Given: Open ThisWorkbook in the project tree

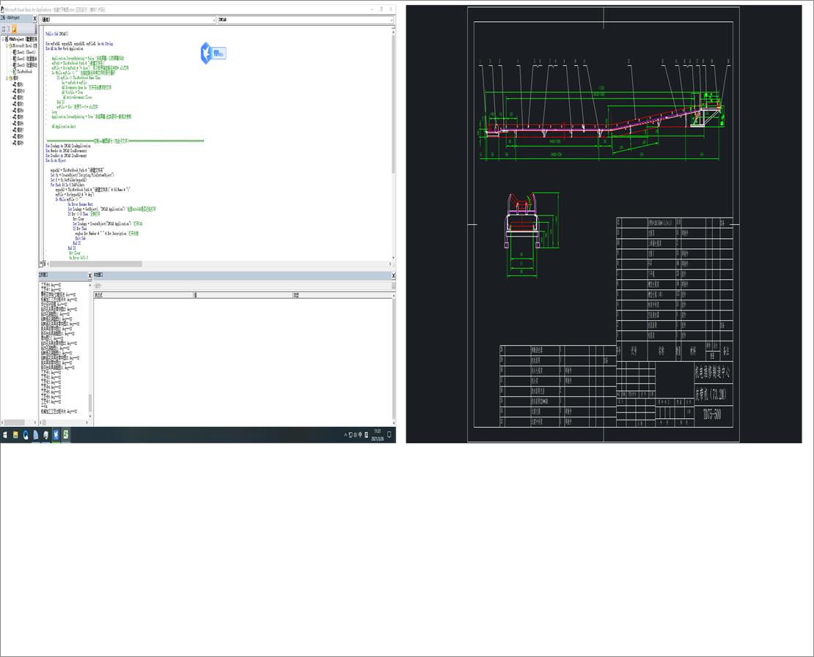Looking at the screenshot, I should [24, 72].
